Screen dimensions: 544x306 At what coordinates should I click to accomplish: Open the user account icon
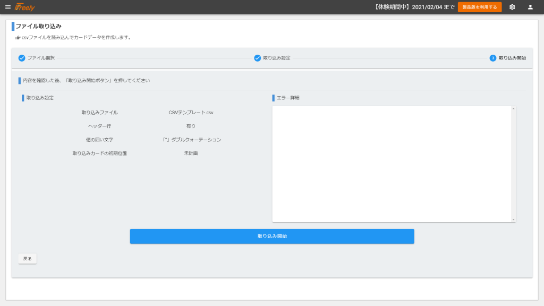point(530,7)
